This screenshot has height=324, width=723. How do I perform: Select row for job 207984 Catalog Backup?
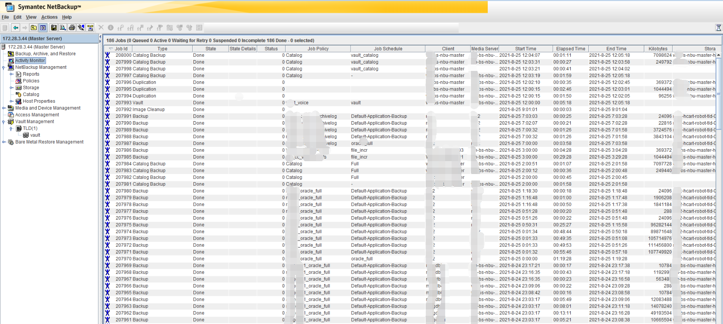pos(410,164)
